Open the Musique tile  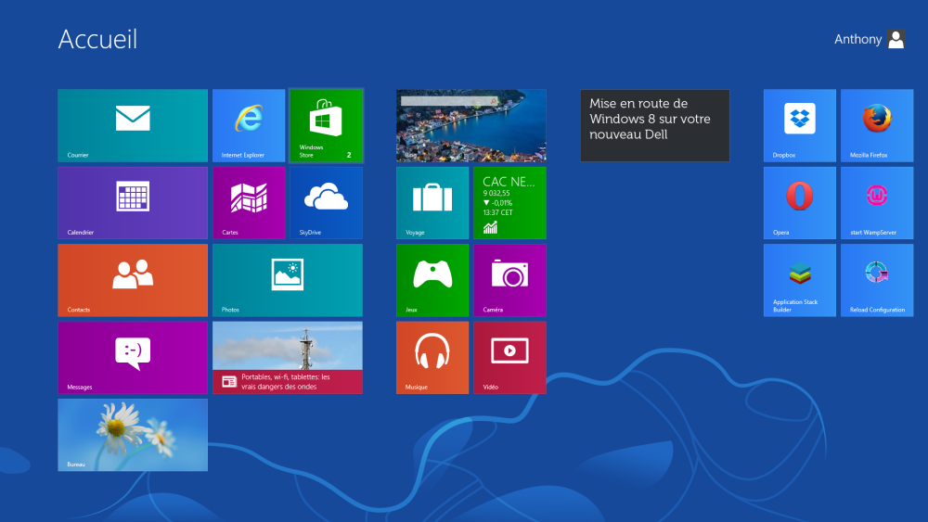coord(432,358)
